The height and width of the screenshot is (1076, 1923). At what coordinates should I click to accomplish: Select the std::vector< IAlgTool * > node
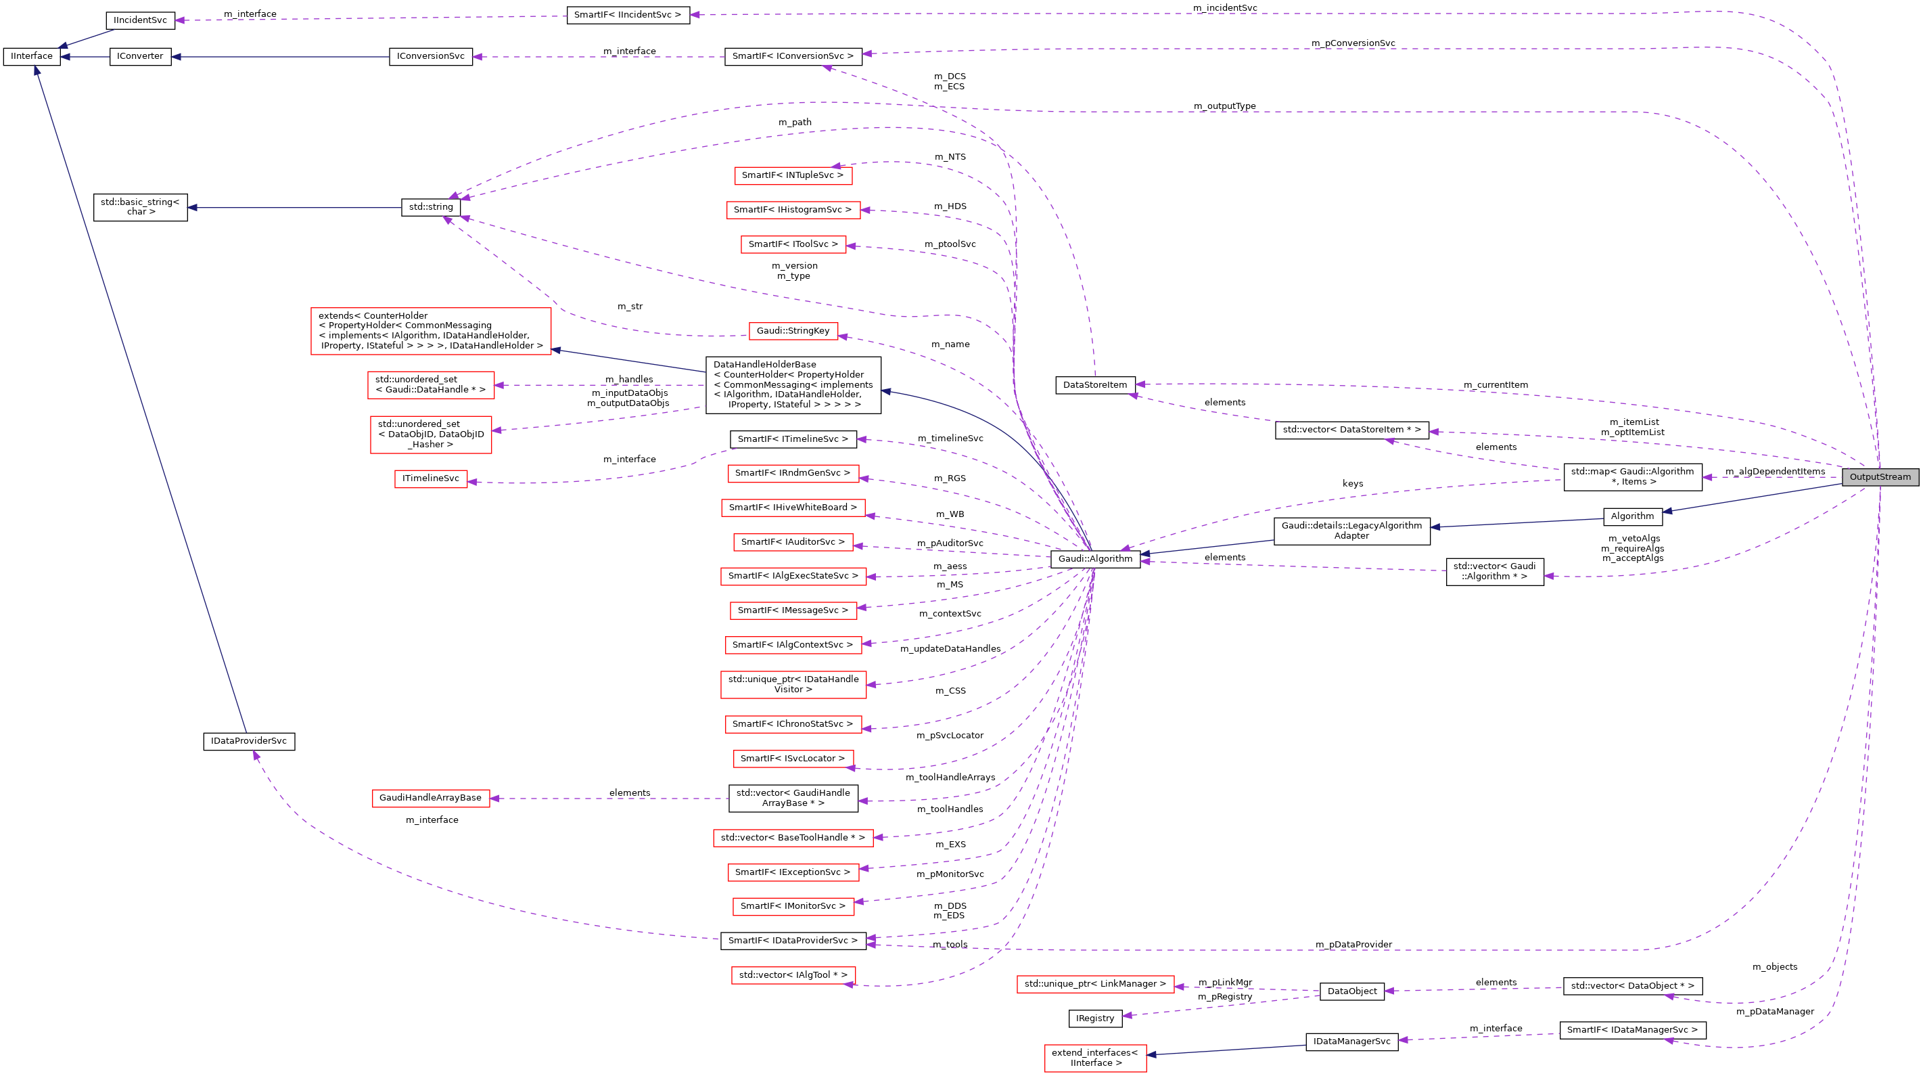pyautogui.click(x=793, y=975)
